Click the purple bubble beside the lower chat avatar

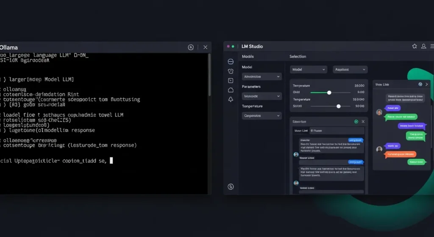pos(392,146)
